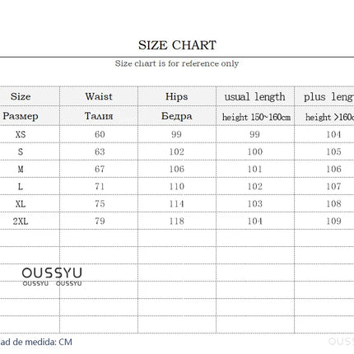Click the OUSSYU brand logo
Screen dimensions: 354x354
[52, 277]
